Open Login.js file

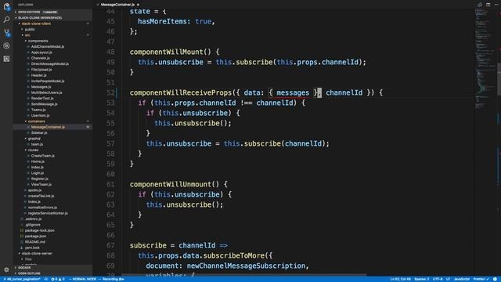38,173
